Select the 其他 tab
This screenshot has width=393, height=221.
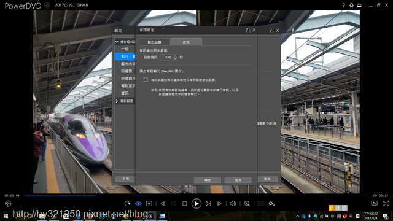click(186, 42)
